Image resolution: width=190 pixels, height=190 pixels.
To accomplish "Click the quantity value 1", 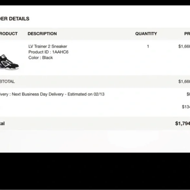I will [x=148, y=46].
